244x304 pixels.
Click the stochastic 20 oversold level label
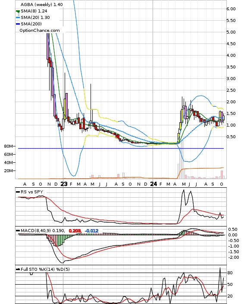[230, 296]
